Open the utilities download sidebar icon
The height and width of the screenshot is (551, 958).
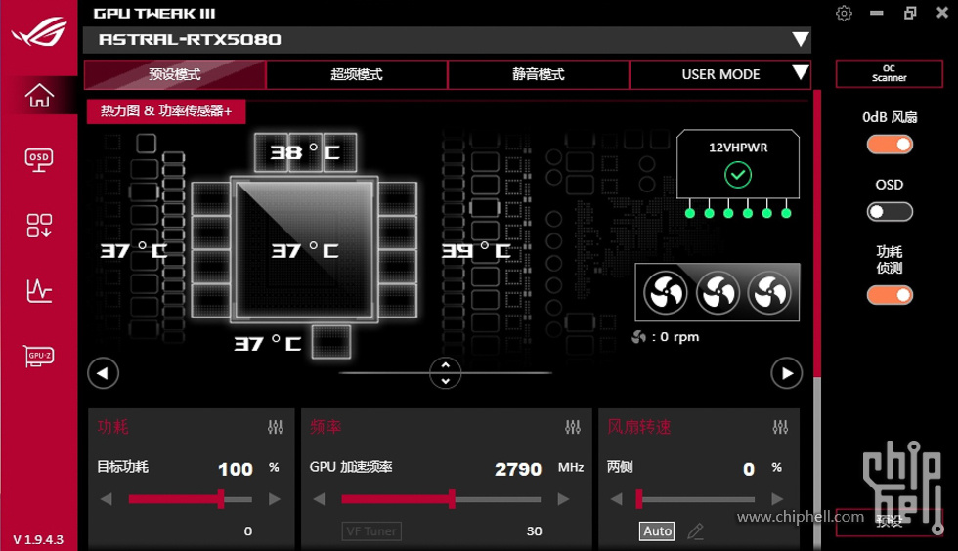(39, 225)
